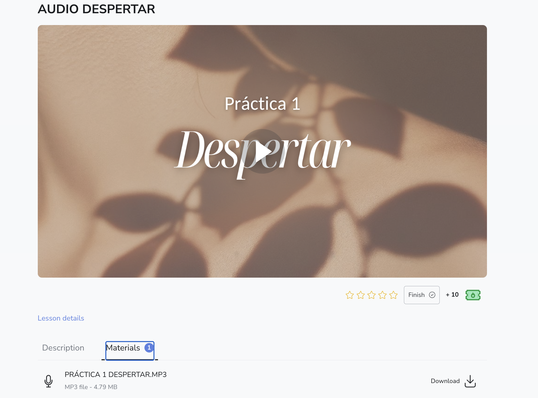This screenshot has width=538, height=398.
Task: Click the download arrow icon
Action: [x=470, y=381]
